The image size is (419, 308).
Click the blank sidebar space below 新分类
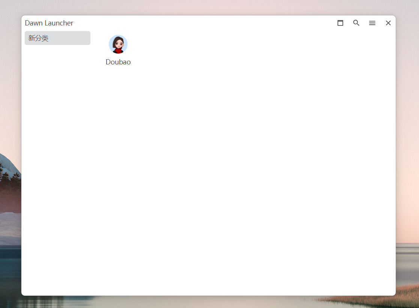57,150
